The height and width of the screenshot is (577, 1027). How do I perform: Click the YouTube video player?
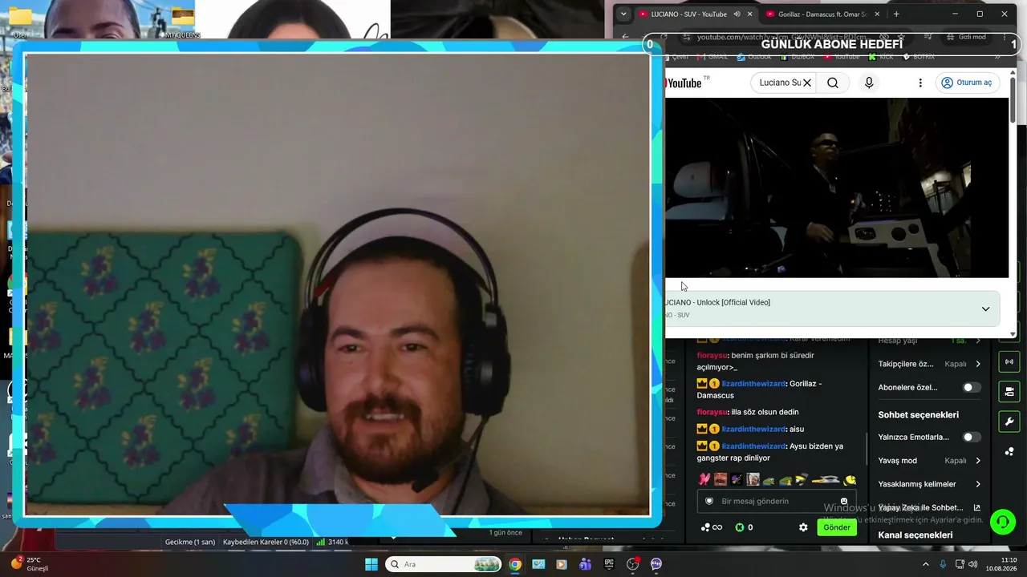pos(837,188)
